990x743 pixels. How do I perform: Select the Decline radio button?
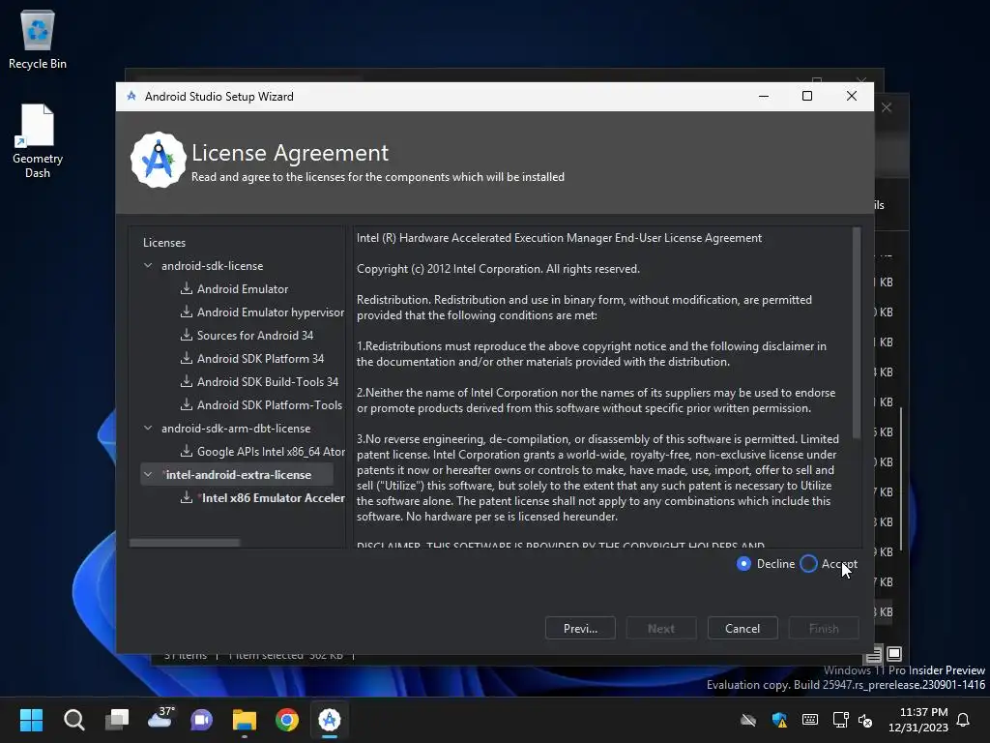(x=743, y=564)
